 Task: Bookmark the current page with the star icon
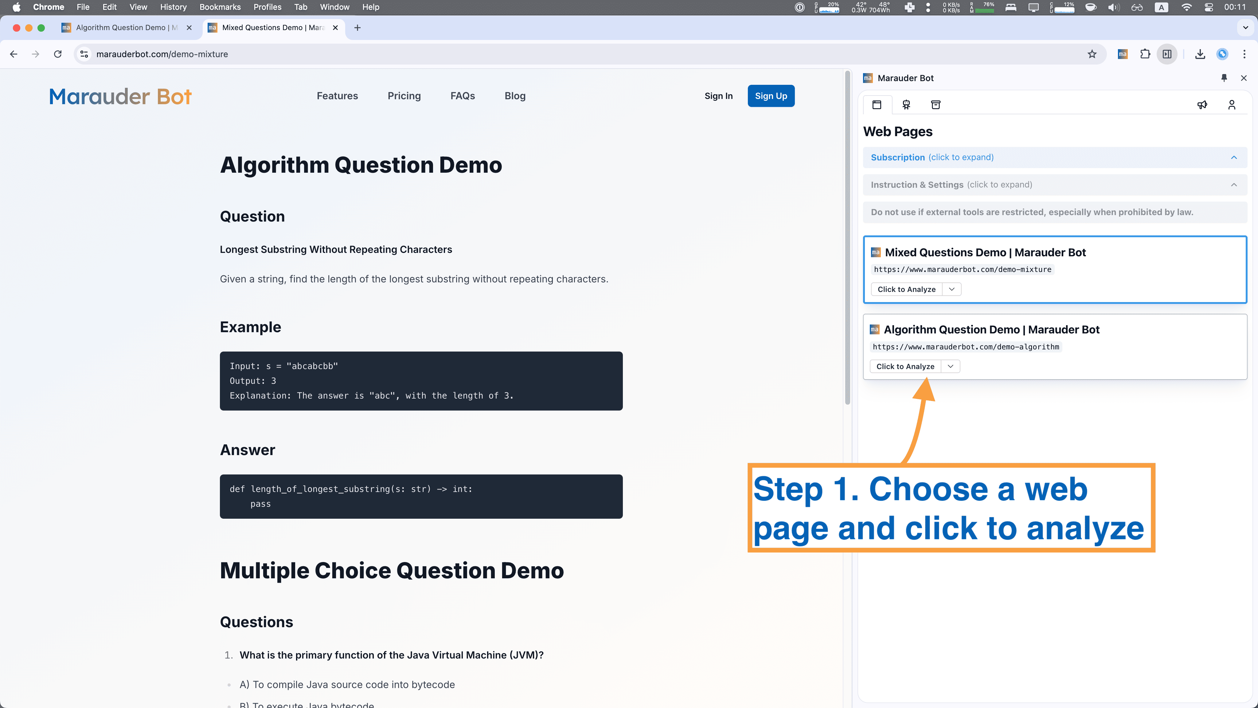coord(1092,54)
